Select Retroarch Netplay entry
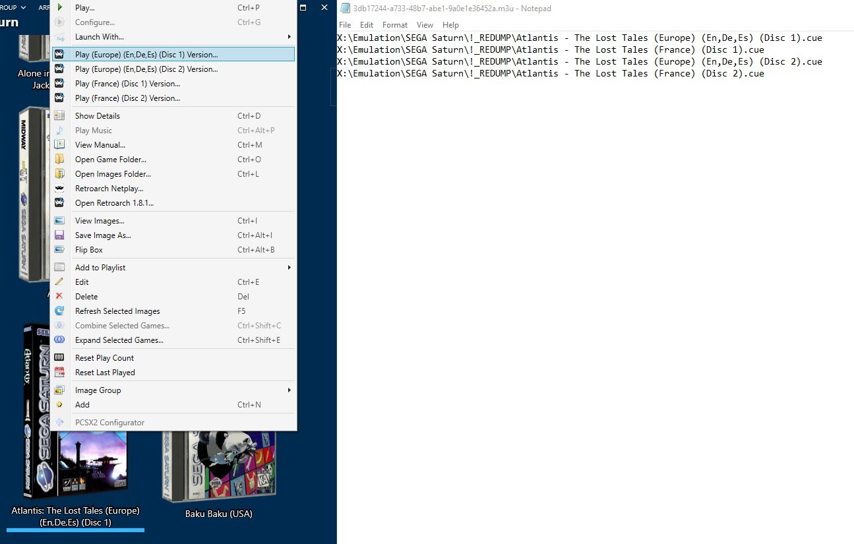This screenshot has height=544, width=854. coord(173,189)
